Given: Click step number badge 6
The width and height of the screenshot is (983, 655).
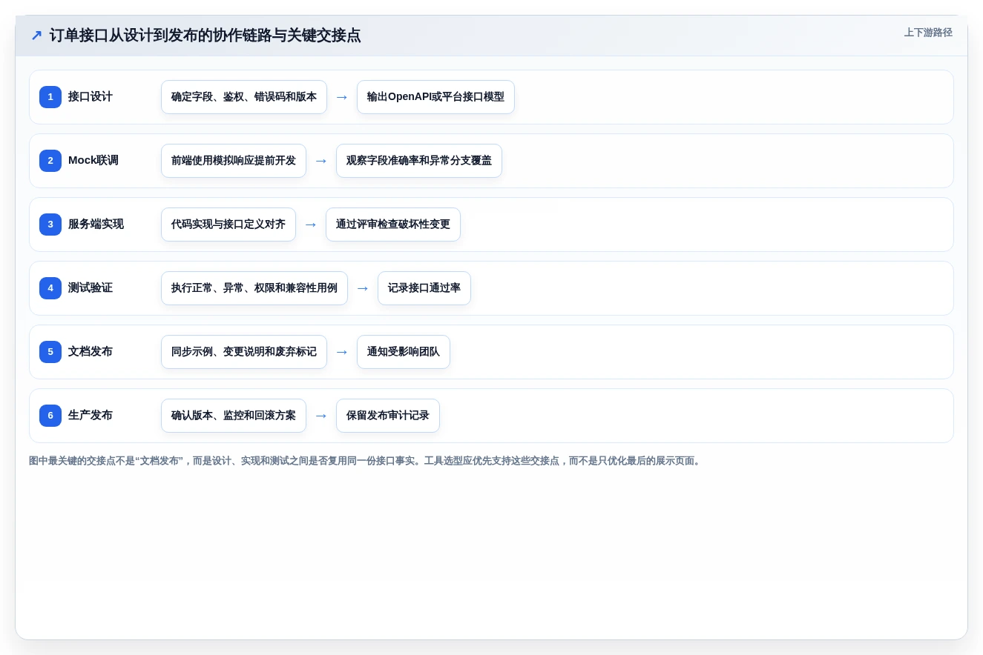Looking at the screenshot, I should 50,416.
